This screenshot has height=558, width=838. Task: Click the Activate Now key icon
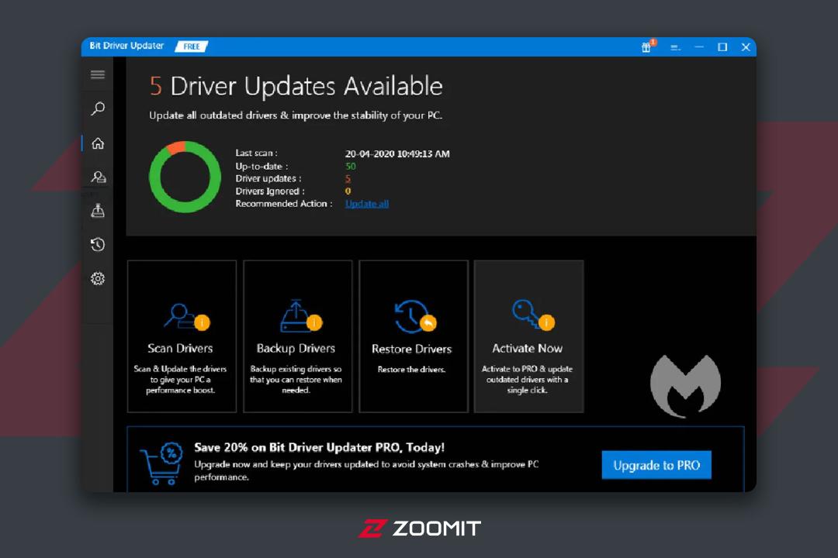533,315
